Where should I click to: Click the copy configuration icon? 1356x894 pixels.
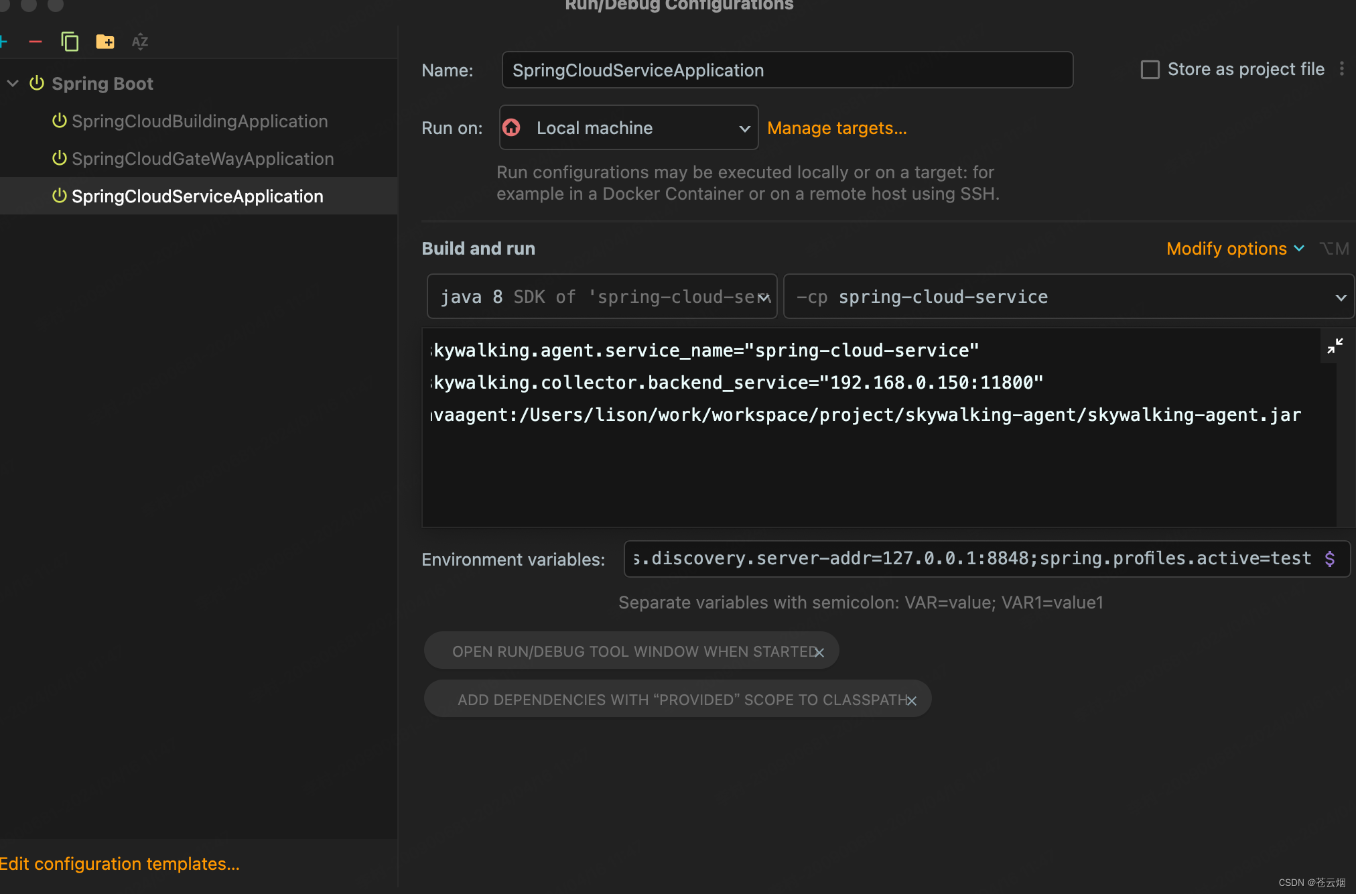(x=70, y=42)
